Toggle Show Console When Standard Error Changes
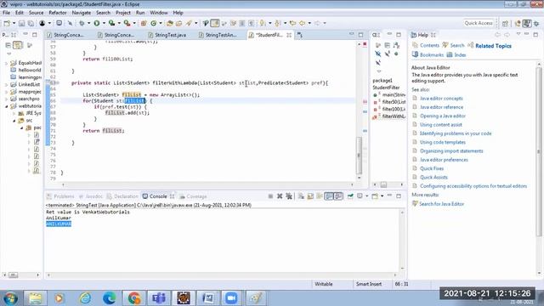The width and height of the screenshot is (544, 306). (x=338, y=196)
